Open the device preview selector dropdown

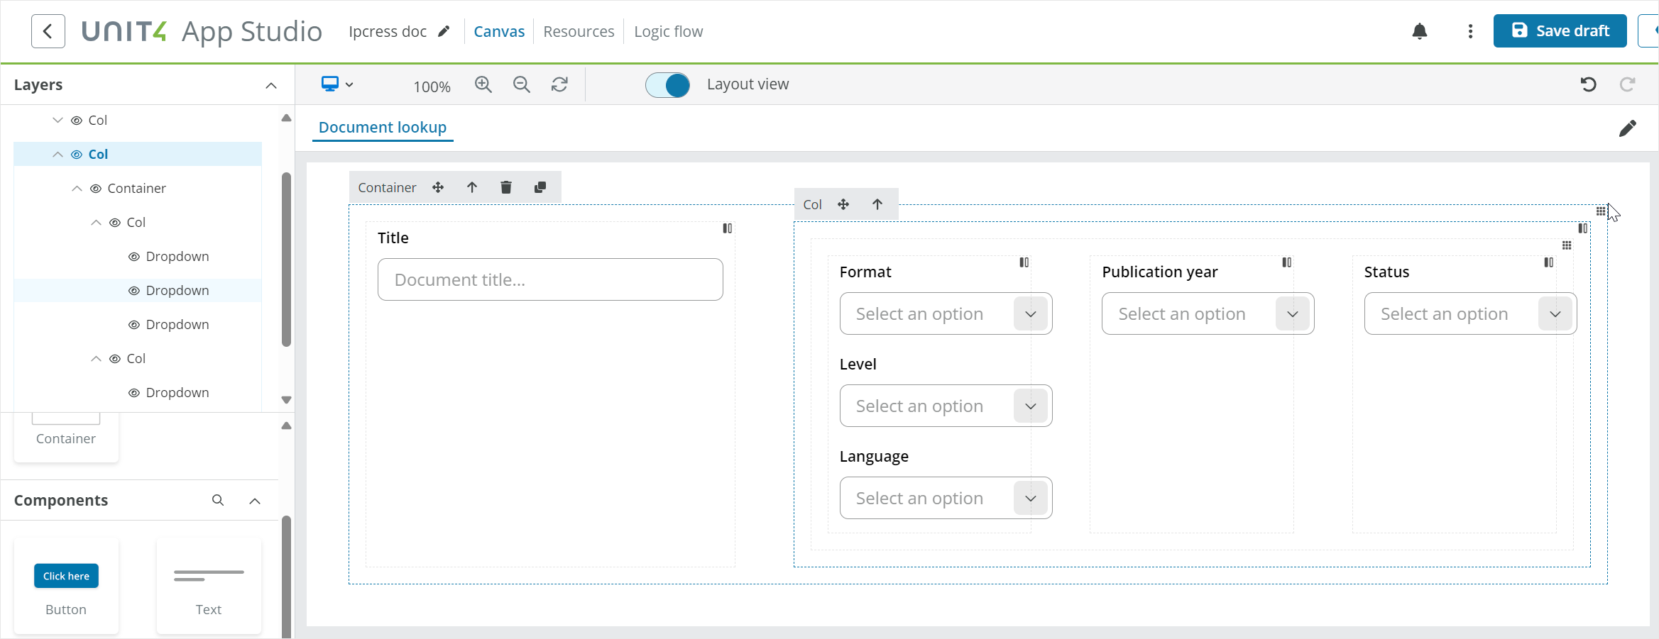click(x=337, y=84)
